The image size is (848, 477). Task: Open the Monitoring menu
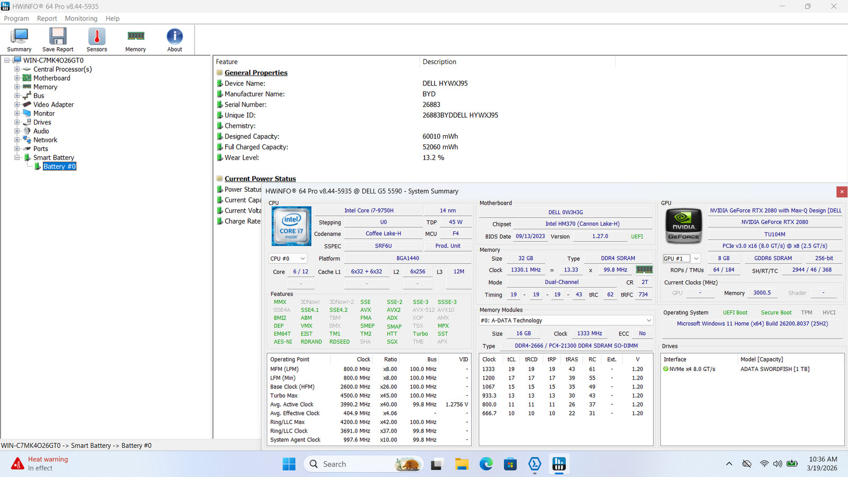pyautogui.click(x=81, y=19)
